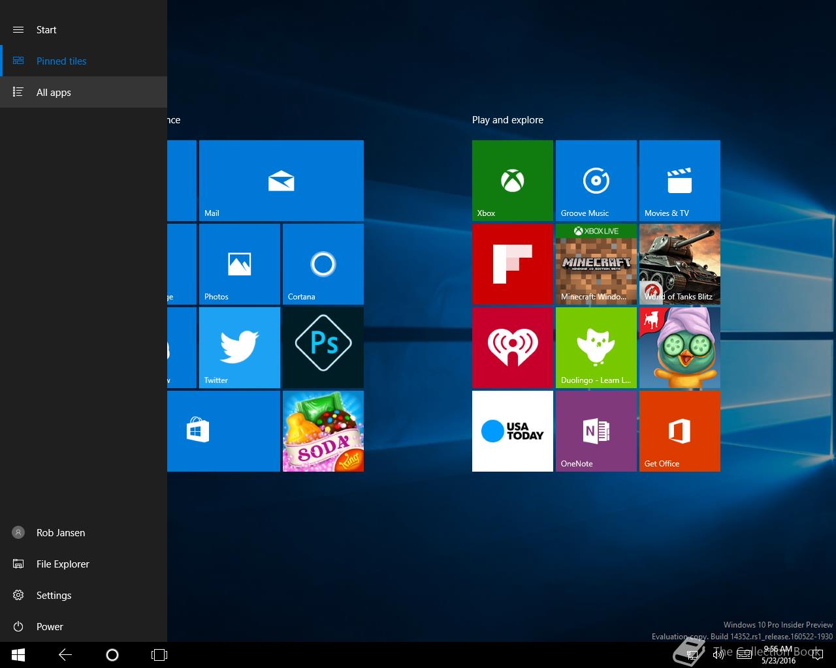836x668 pixels.
Task: Open the Power options
Action: pos(84,626)
